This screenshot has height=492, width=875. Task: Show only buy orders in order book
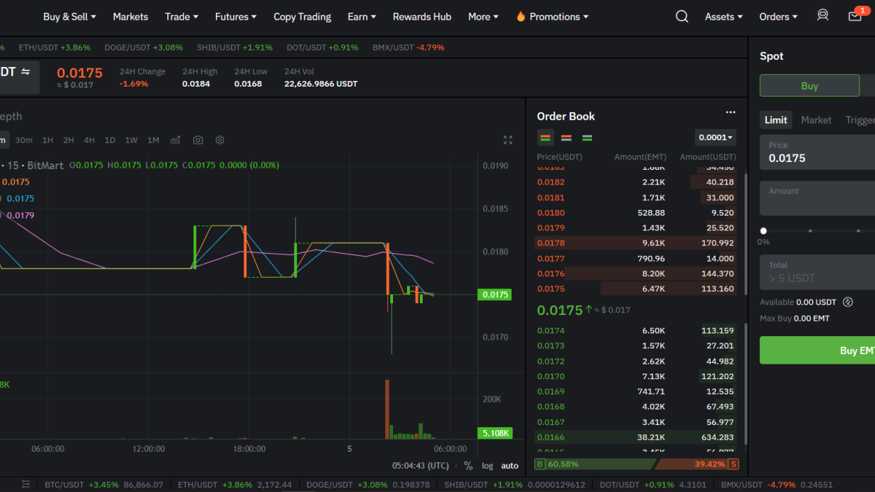[587, 137]
